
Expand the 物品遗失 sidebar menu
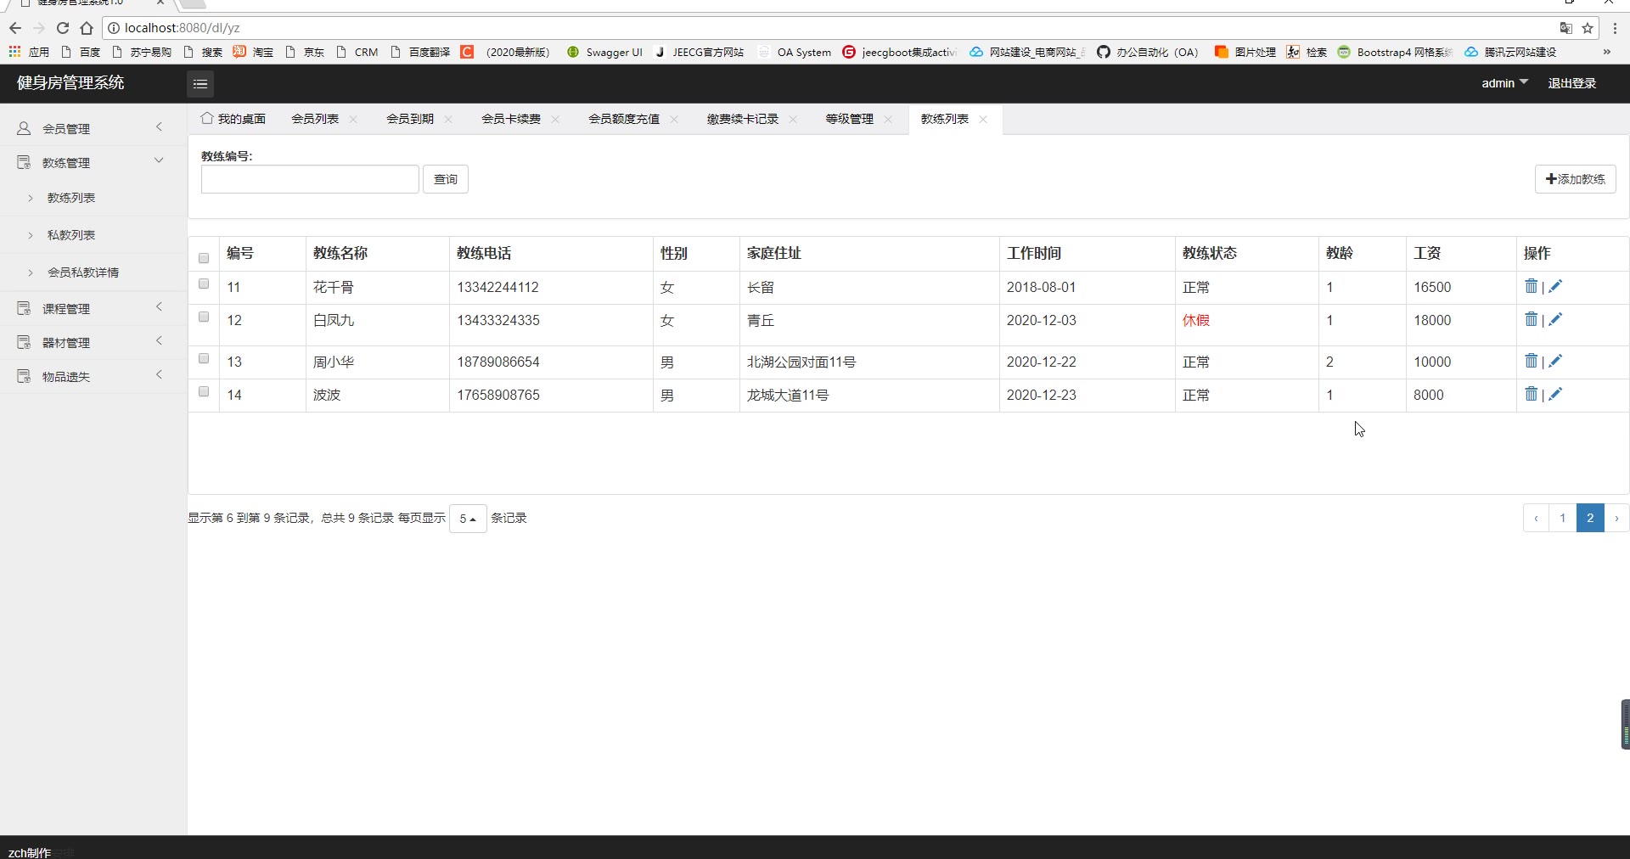93,376
